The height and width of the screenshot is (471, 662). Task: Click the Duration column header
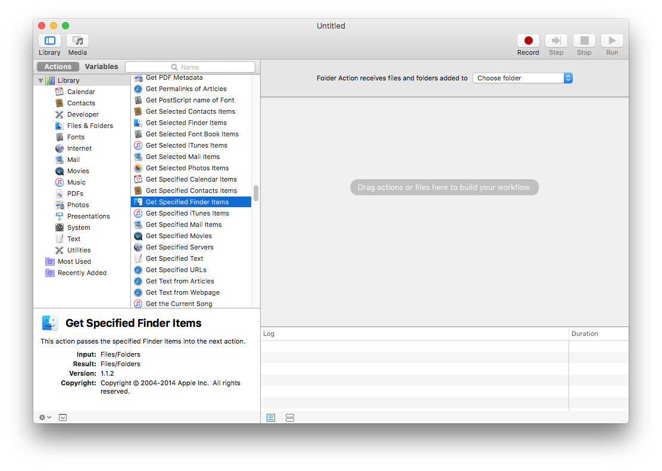tap(599, 333)
